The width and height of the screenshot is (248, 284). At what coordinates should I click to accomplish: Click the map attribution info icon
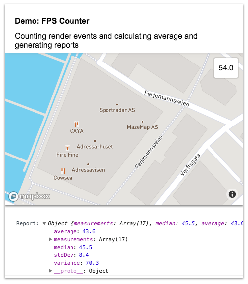(x=232, y=194)
